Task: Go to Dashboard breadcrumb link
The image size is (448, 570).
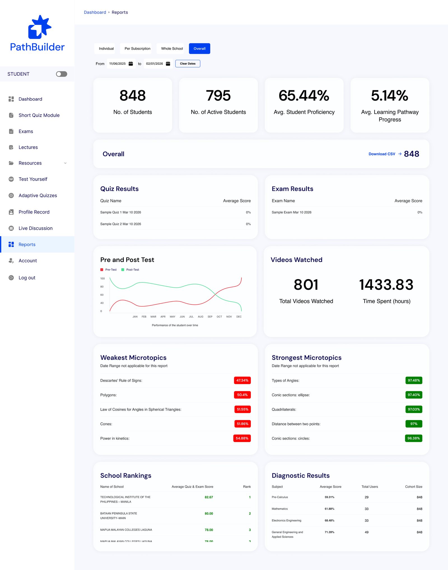Action: coord(95,12)
